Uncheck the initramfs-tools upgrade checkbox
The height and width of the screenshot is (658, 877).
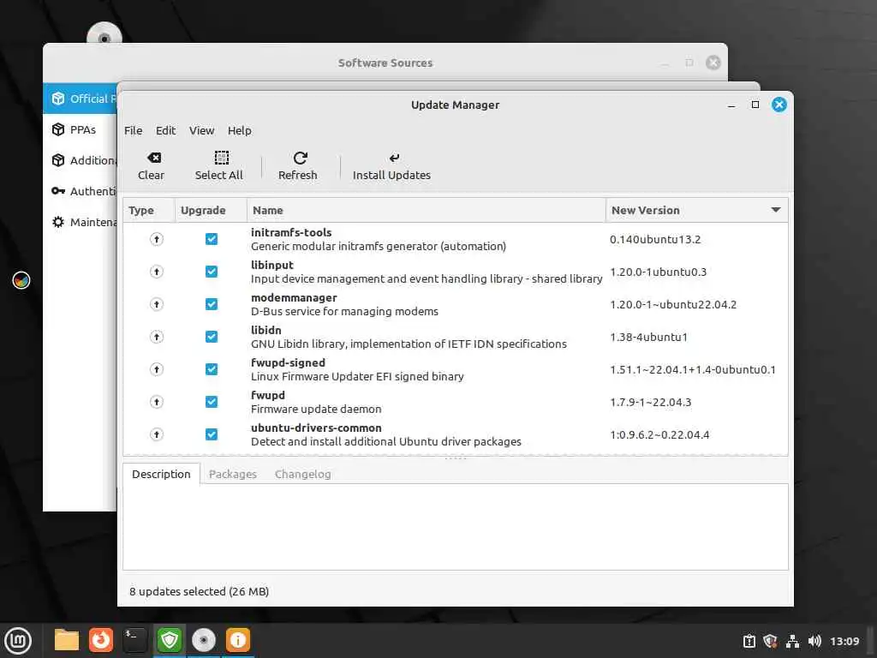coord(212,239)
